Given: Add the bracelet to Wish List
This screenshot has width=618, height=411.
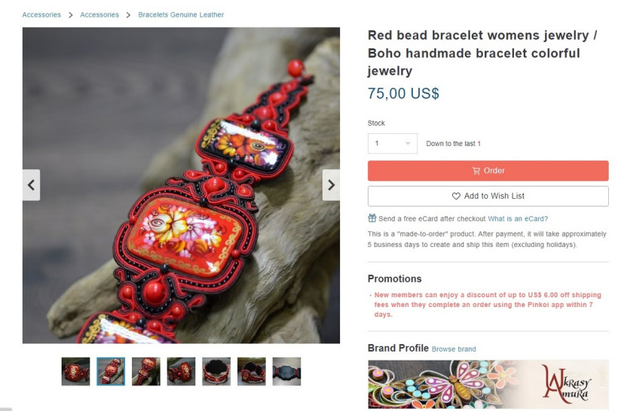Looking at the screenshot, I should tap(488, 196).
